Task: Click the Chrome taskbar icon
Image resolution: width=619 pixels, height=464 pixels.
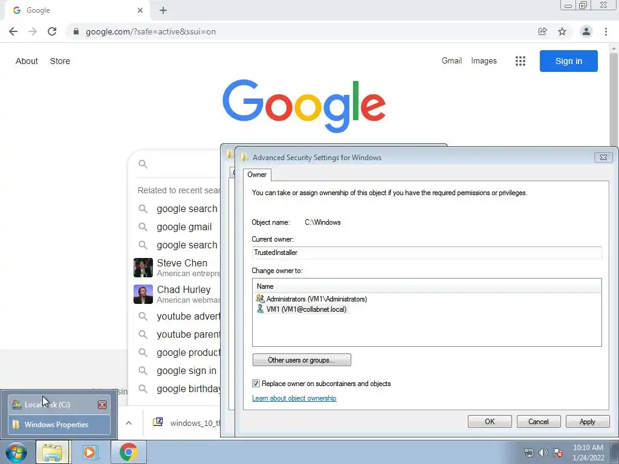Action: [x=128, y=452]
